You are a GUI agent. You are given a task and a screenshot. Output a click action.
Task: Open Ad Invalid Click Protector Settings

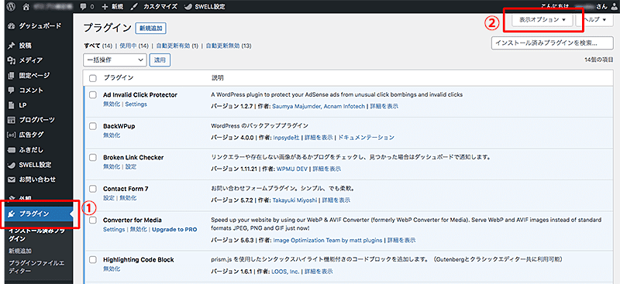(136, 104)
